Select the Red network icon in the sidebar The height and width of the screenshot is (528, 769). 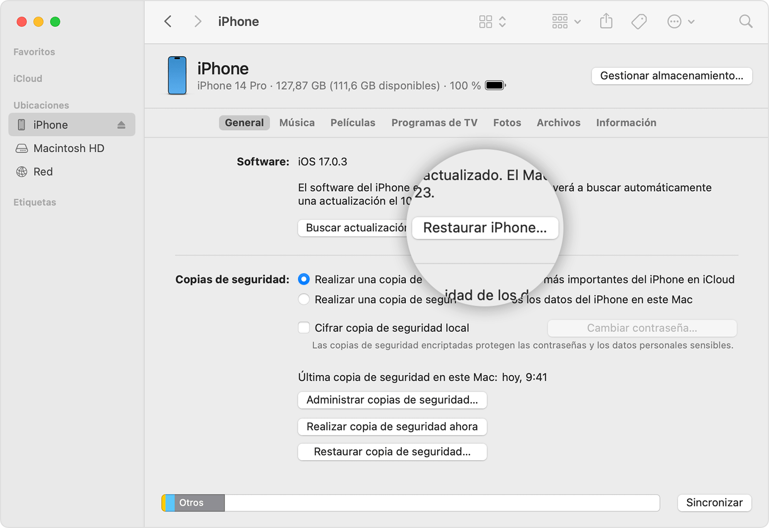coord(21,171)
